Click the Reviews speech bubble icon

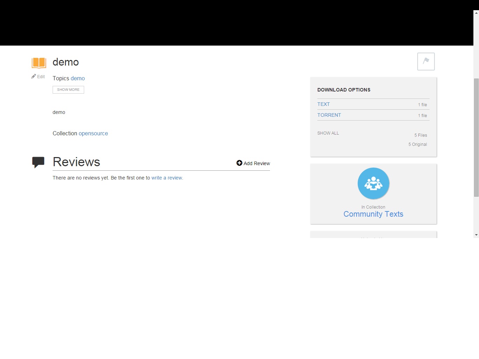pos(38,162)
